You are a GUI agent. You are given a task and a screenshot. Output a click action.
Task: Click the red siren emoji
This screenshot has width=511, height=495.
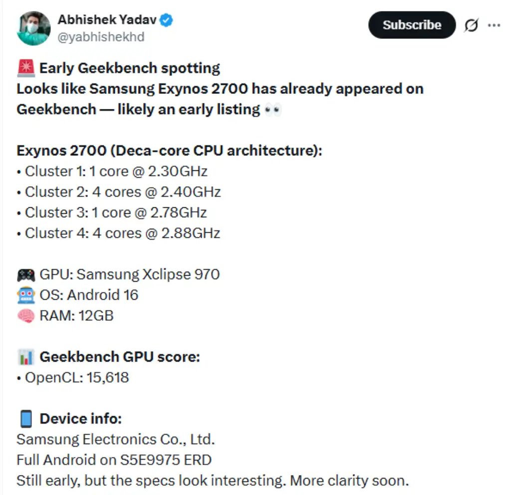[25, 68]
